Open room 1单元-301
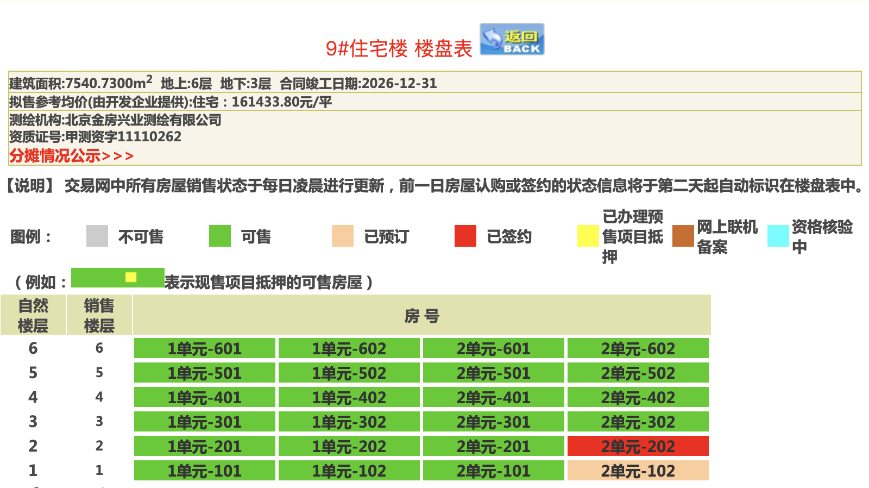 pyautogui.click(x=205, y=422)
